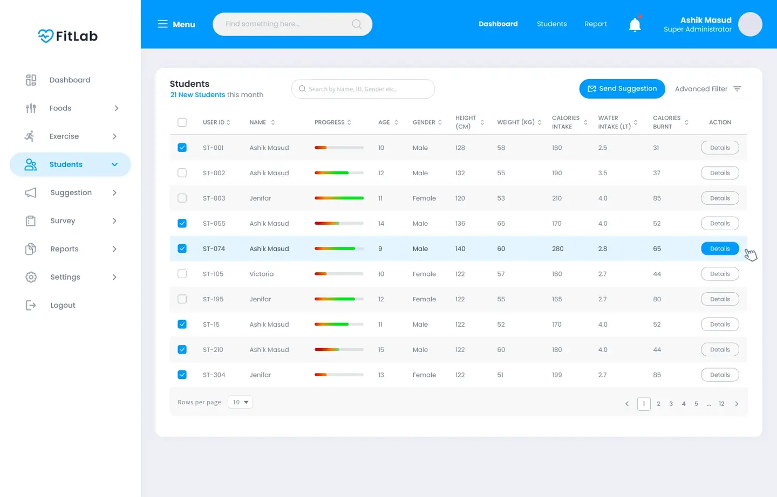Image resolution: width=777 pixels, height=497 pixels.
Task: Toggle the select-all header checkbox
Action: (182, 122)
